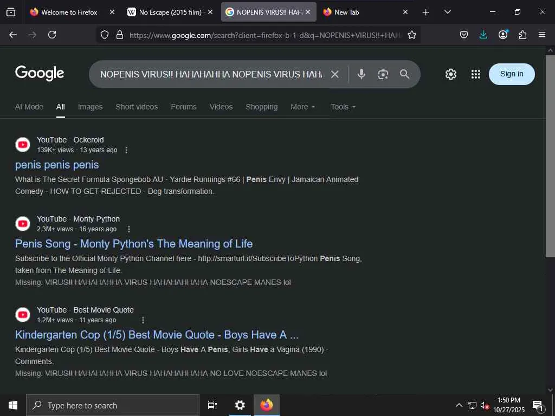Select the Videos search tab

221,107
